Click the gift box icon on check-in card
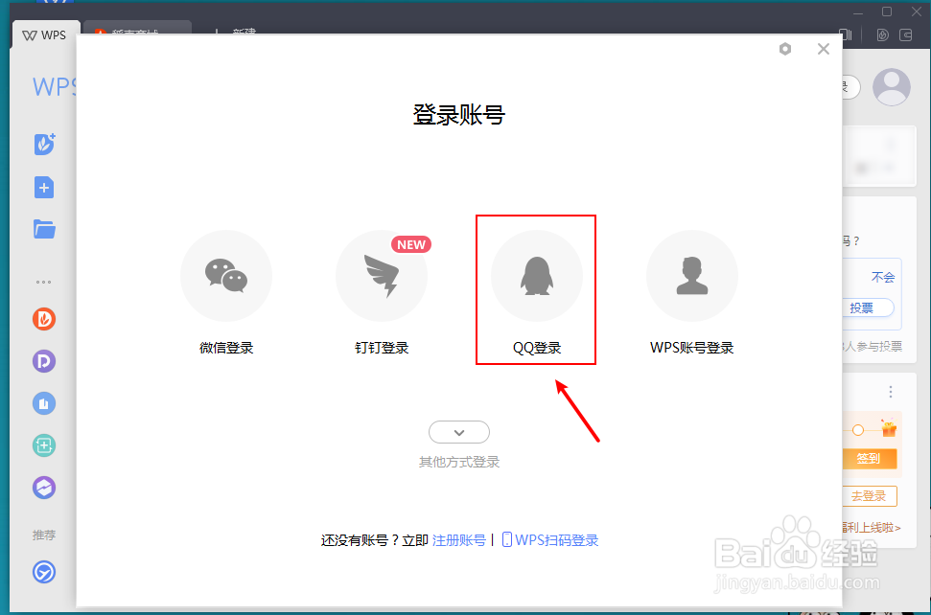Viewport: 931px width, 615px height. point(889,427)
